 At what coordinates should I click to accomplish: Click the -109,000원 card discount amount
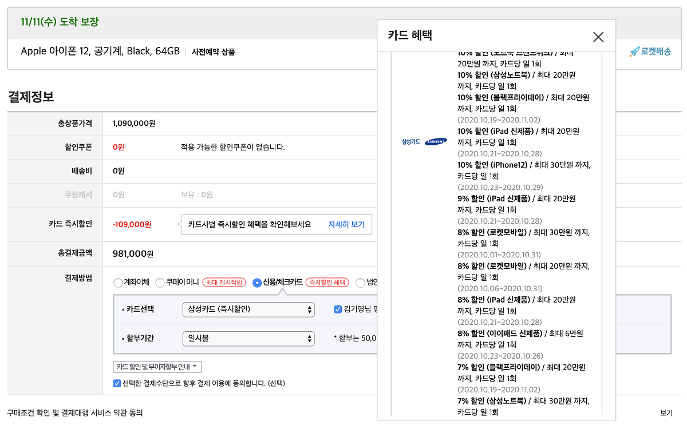tap(132, 224)
